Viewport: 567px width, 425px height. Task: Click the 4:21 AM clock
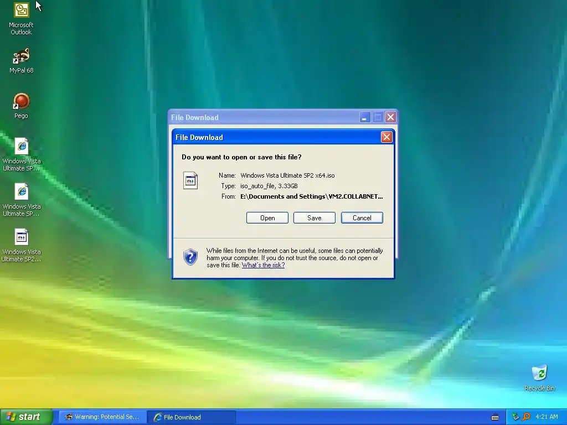tap(547, 417)
